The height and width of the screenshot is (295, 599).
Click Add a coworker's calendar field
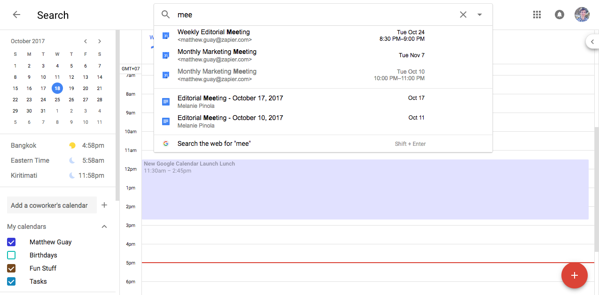[x=52, y=205]
